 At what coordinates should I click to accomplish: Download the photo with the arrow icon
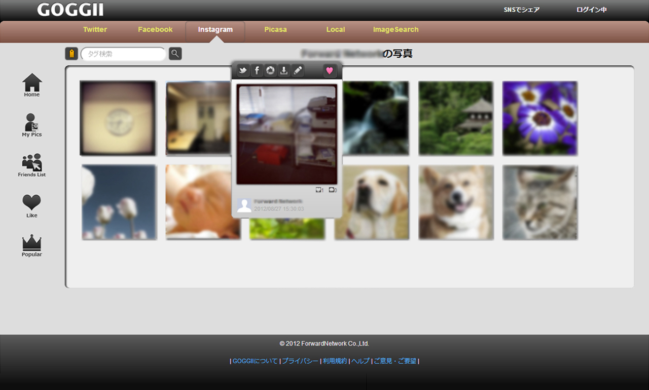(x=284, y=71)
